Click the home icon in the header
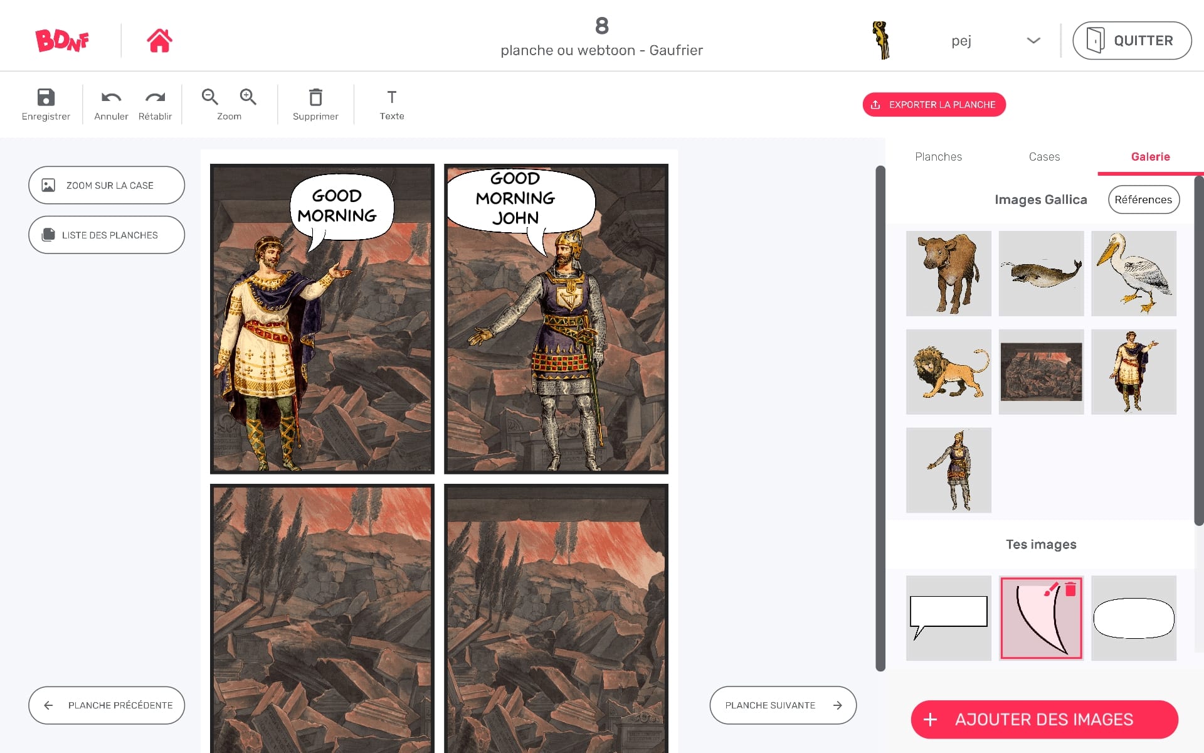The height and width of the screenshot is (753, 1204). [159, 40]
